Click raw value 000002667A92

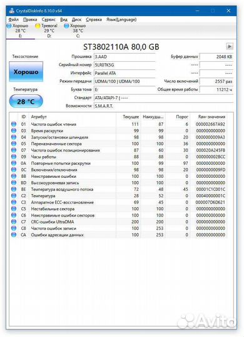pos(210,124)
